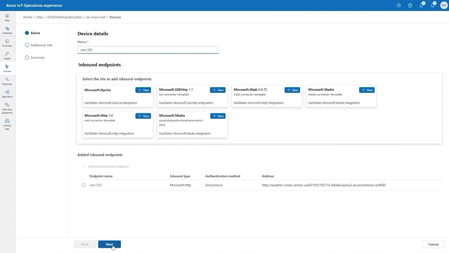Open the Activity logs sidebar icon
Screen dimensions: 449x253
click(x=7, y=124)
